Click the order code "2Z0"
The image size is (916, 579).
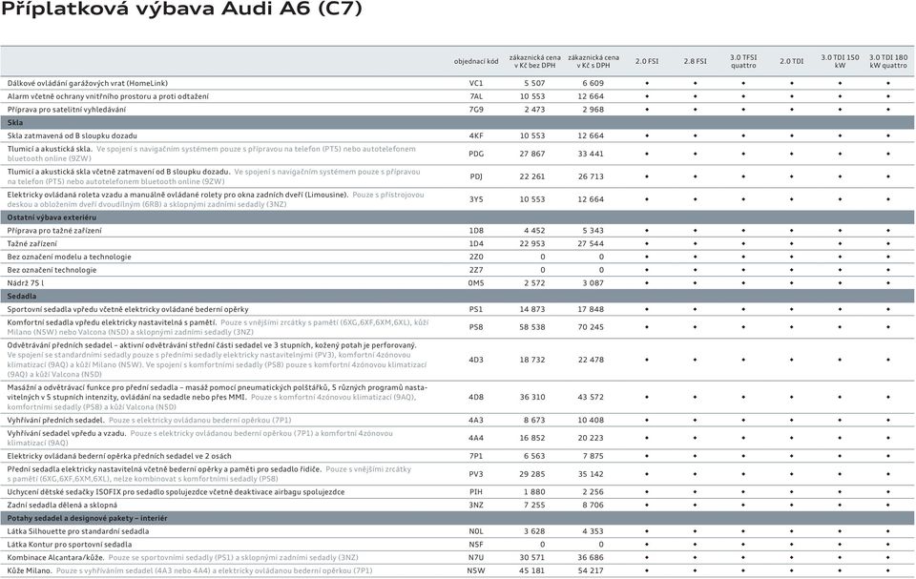coord(476,258)
